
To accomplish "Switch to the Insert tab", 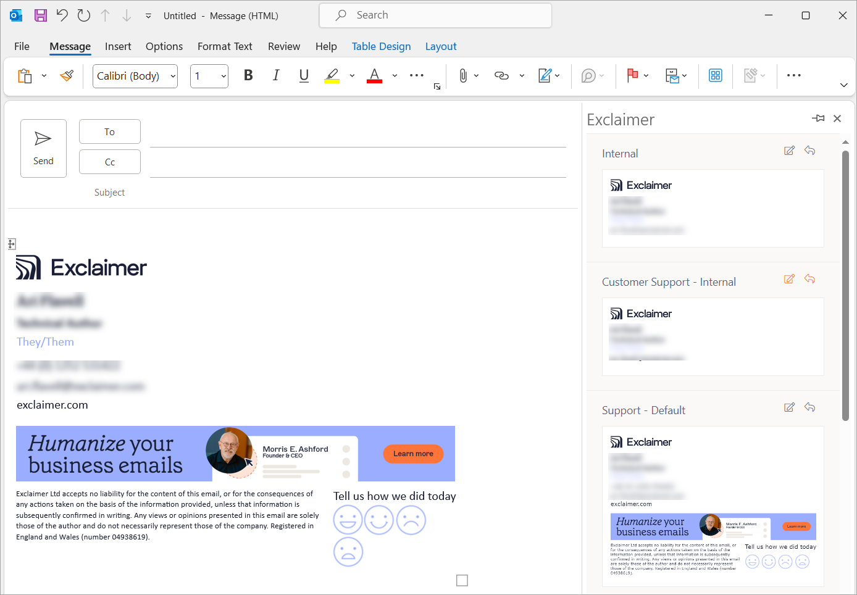I will point(118,46).
